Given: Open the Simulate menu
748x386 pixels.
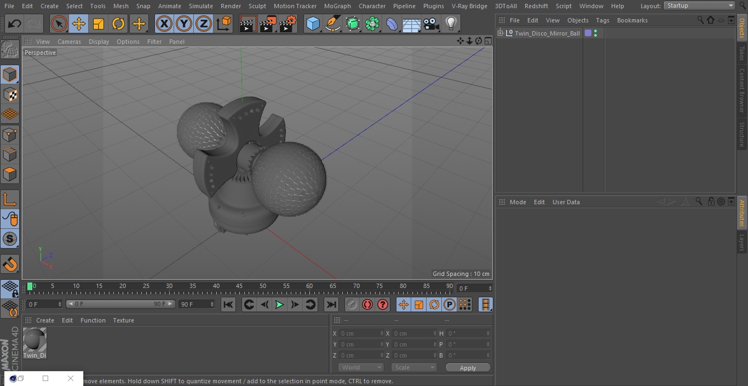Looking at the screenshot, I should pos(201,6).
